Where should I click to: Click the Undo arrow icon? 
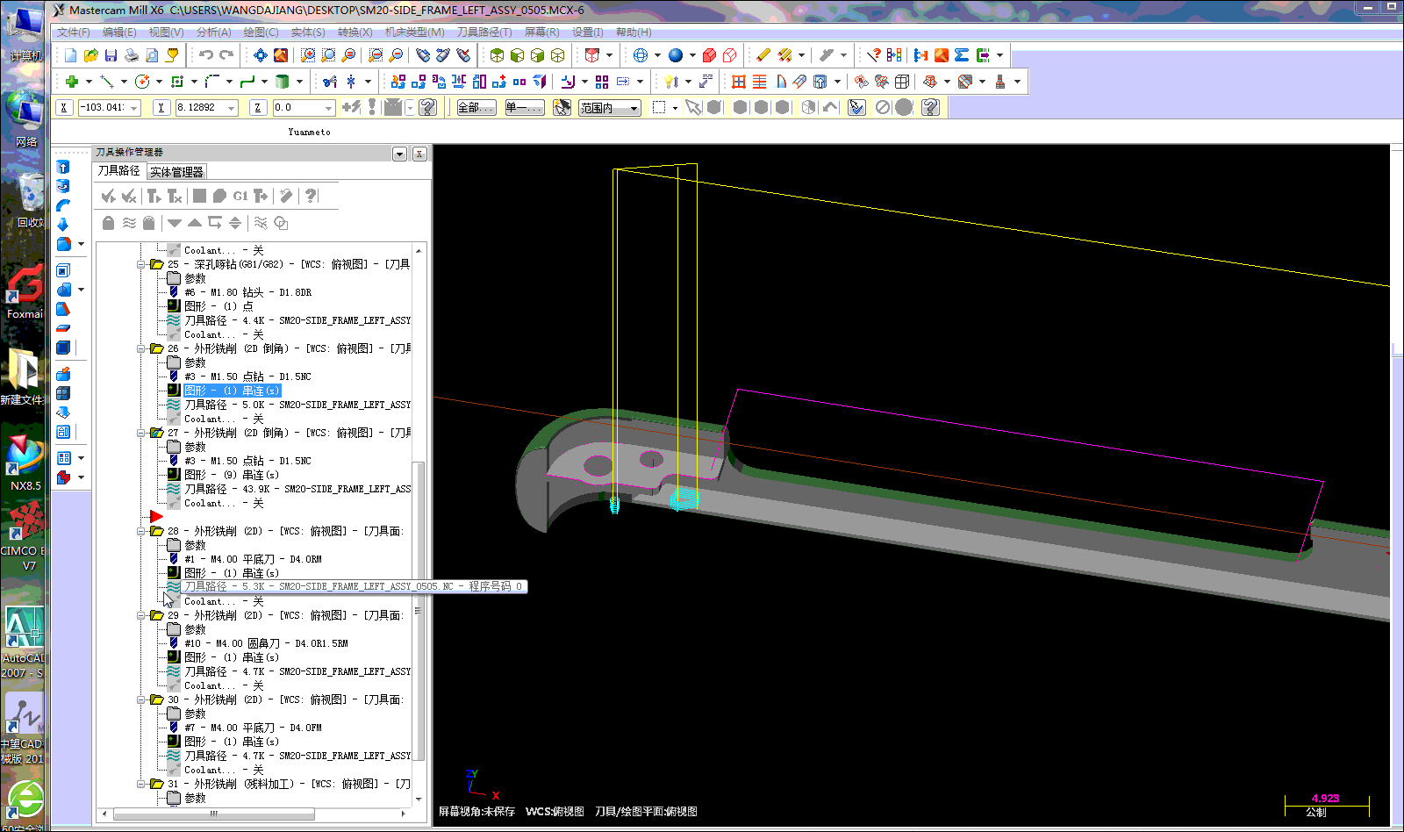click(x=205, y=55)
